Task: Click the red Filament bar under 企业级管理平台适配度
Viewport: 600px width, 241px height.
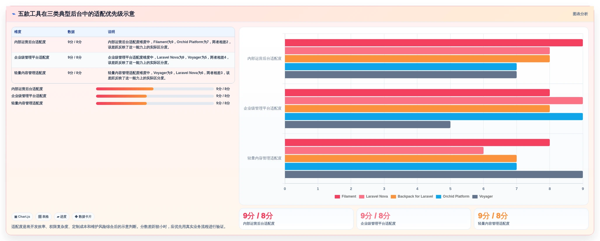Action: (x=417, y=93)
